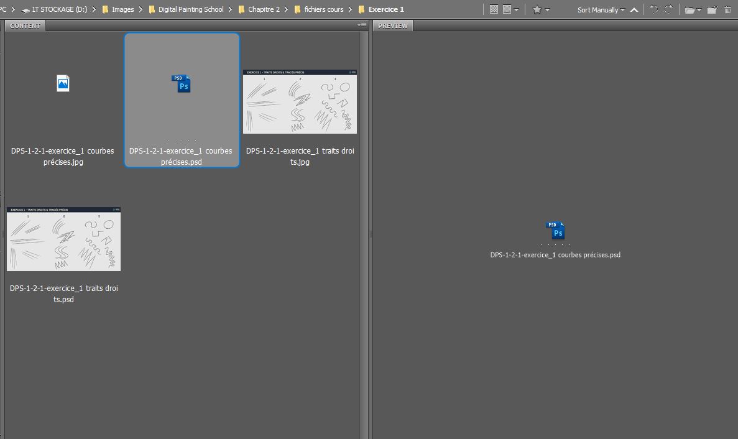This screenshot has width=738, height=439.
Task: Select the traits droits.jpg thumbnail
Action: tap(300, 101)
